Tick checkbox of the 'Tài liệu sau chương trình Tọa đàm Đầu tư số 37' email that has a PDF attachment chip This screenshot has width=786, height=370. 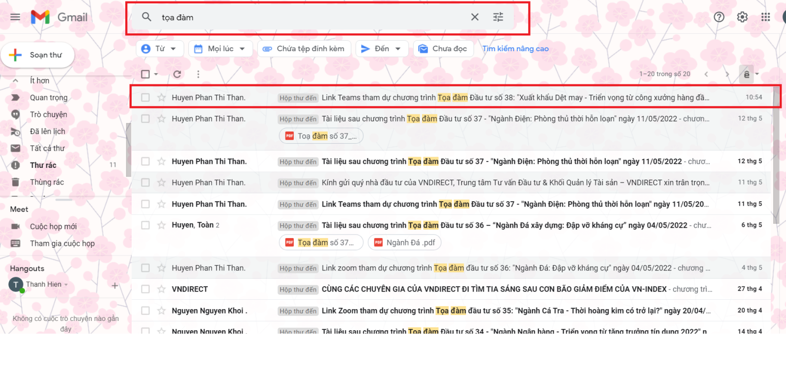[x=145, y=119]
